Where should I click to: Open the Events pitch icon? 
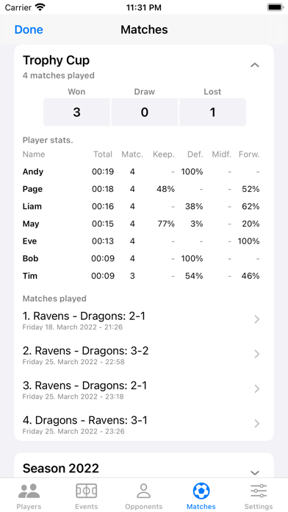(86, 491)
